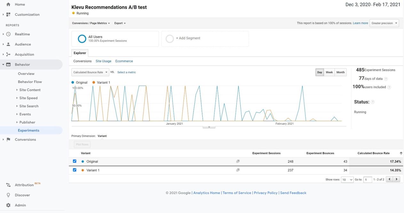Image resolution: width=404 pixels, height=213 pixels.
Task: Click the 14.35% bounce rate value
Action: click(x=395, y=170)
